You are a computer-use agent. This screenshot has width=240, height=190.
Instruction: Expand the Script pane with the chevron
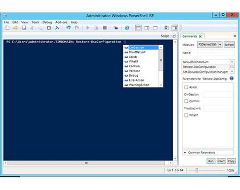[x=174, y=36]
